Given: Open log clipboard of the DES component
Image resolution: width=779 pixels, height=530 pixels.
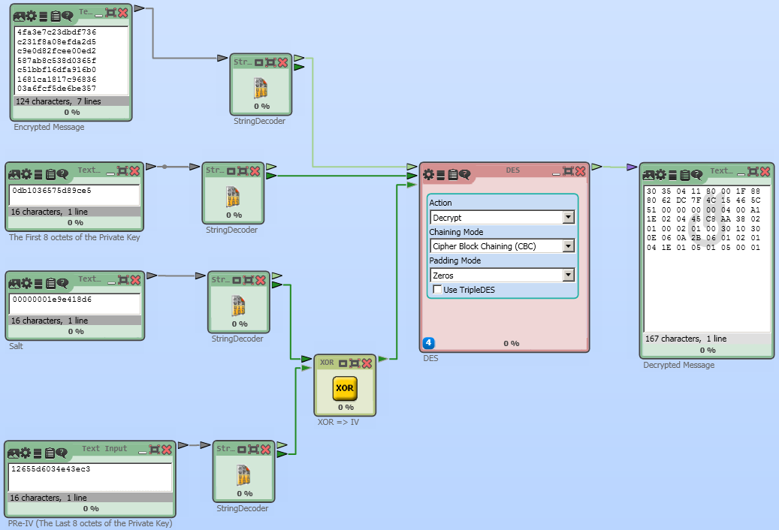Looking at the screenshot, I should (x=452, y=175).
